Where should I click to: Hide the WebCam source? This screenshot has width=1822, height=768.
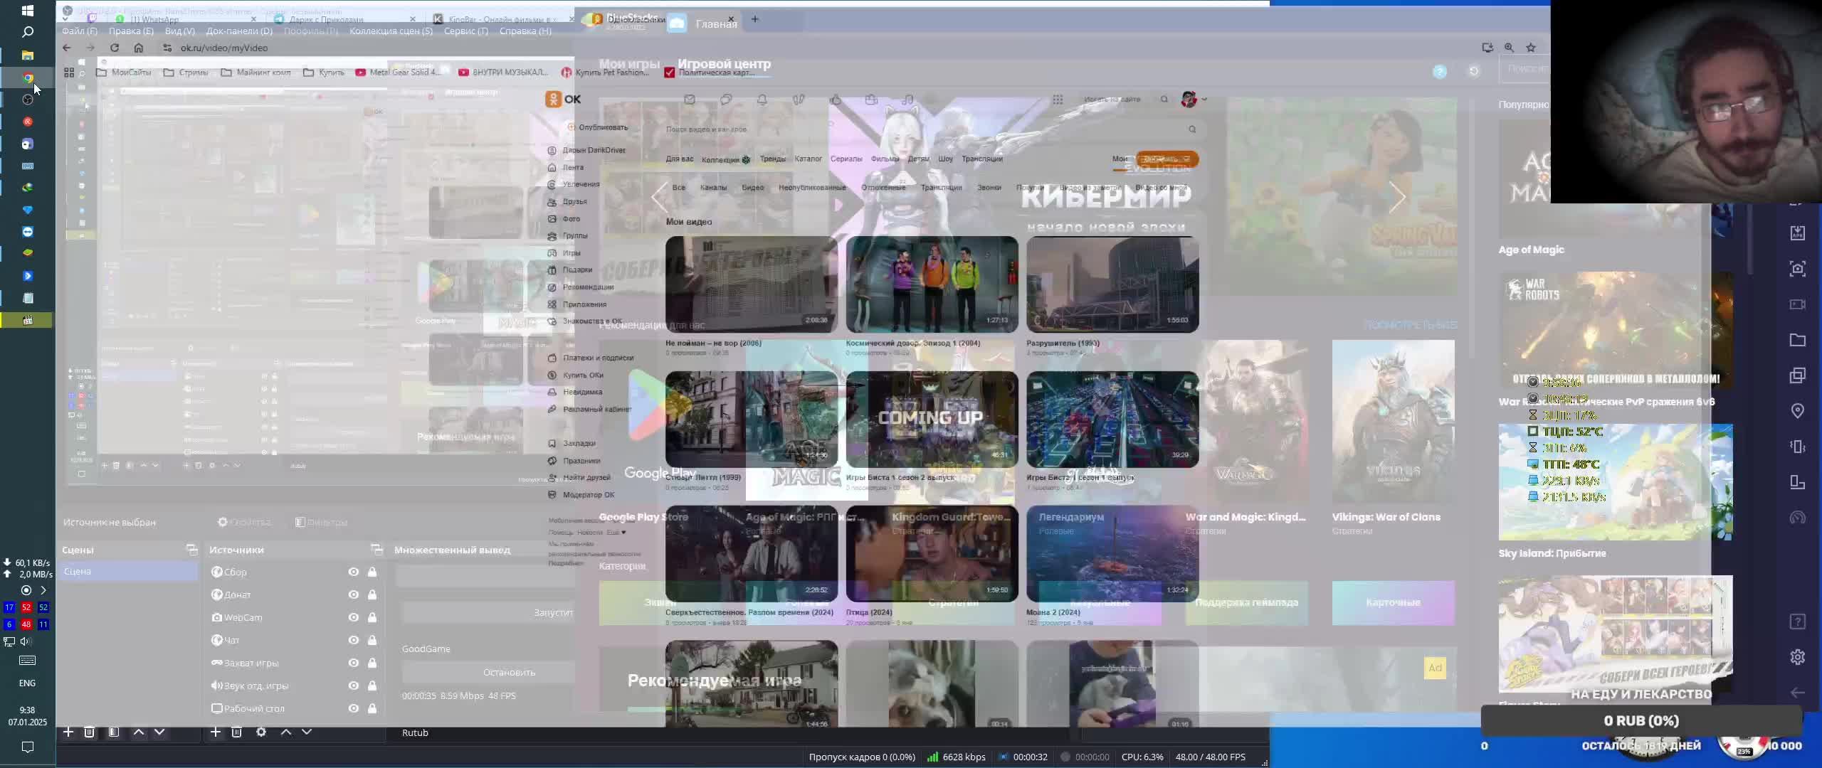tap(353, 617)
